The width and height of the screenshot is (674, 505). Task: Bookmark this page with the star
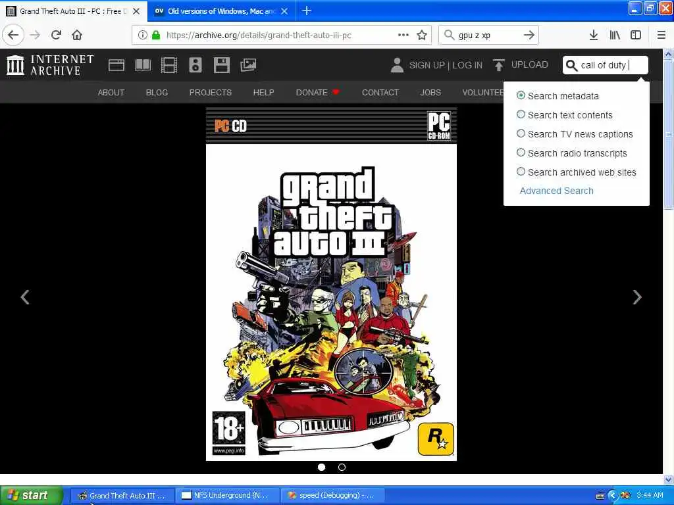[x=422, y=35]
